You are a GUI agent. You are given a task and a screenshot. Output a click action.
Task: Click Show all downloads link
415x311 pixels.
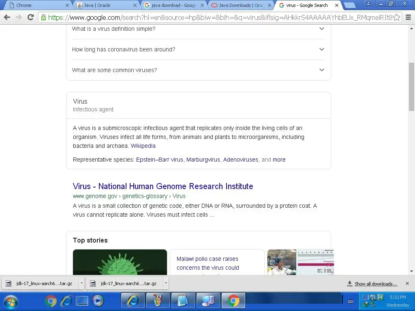[376, 284]
